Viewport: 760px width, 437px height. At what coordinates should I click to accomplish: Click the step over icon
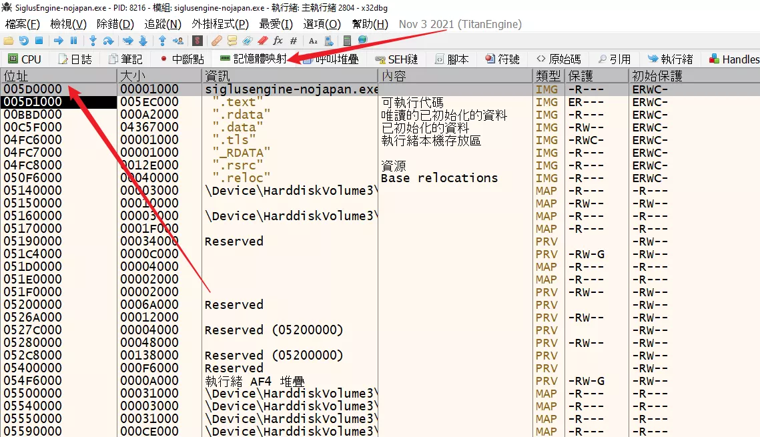tap(107, 41)
